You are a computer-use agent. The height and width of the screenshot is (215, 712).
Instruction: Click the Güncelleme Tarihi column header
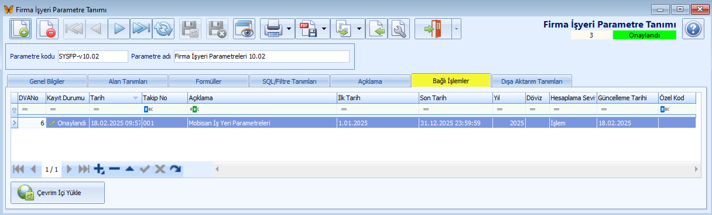tap(627, 98)
